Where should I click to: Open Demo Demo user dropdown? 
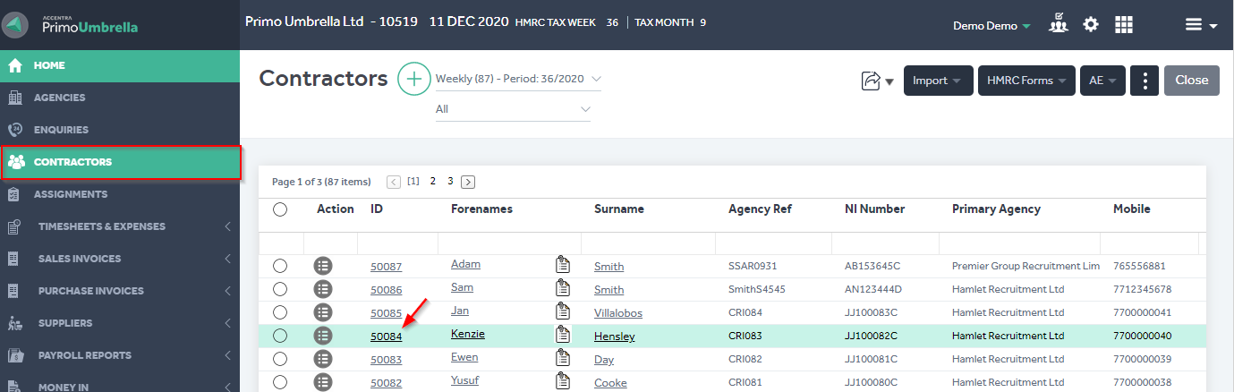point(991,26)
